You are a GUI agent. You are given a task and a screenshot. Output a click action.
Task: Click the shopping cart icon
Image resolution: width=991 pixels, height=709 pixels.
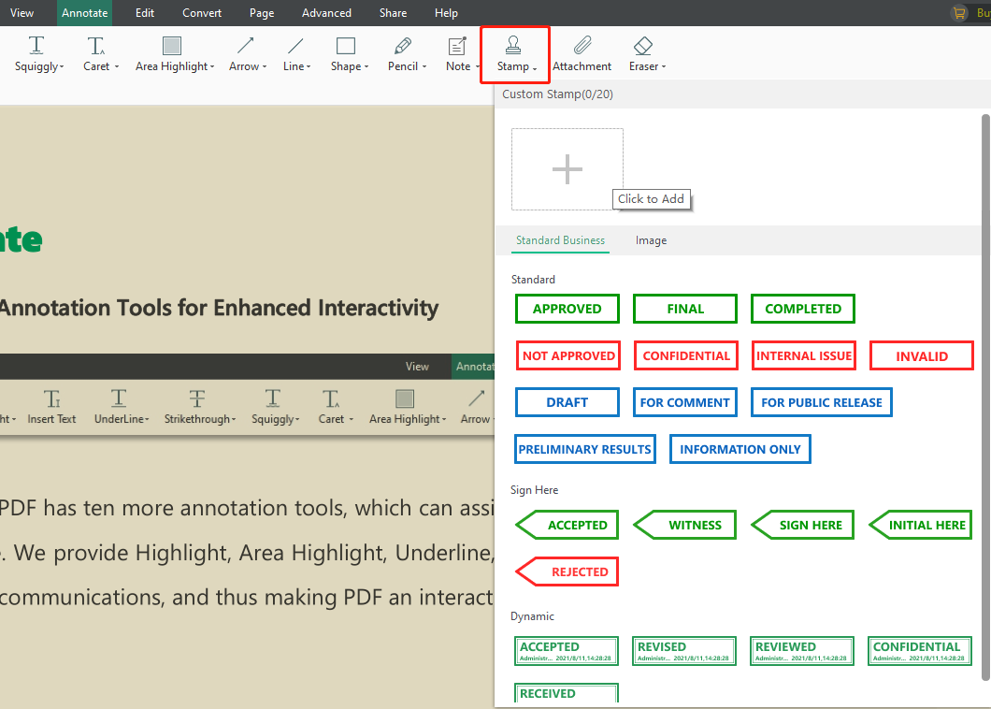[x=959, y=13]
